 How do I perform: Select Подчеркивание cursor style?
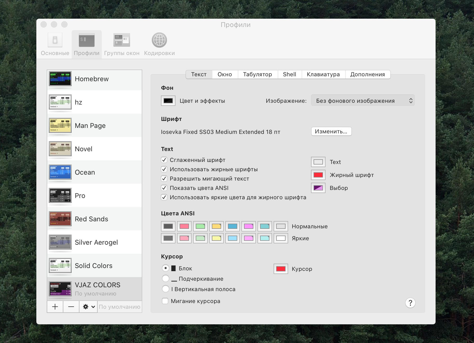point(166,278)
